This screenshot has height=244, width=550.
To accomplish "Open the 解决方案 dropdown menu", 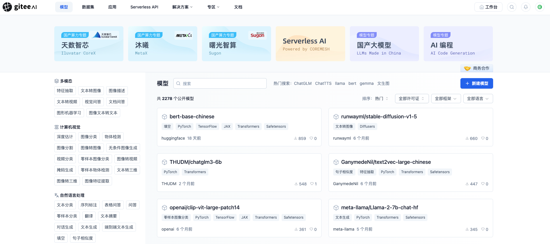I will (x=182, y=7).
